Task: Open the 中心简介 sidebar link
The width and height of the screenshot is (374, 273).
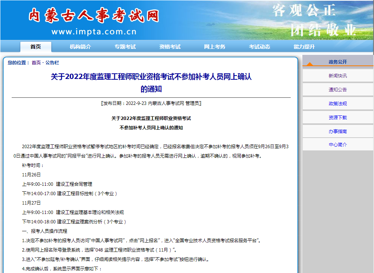Action: click(x=337, y=145)
